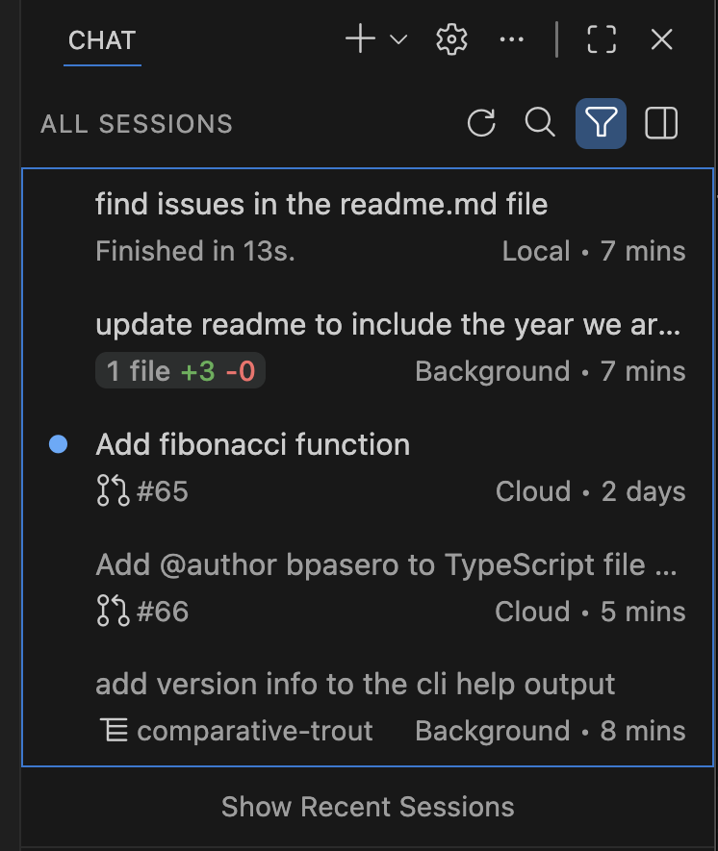Select the add version info cli session
Viewport: 718px width, 851px height.
[x=355, y=684]
